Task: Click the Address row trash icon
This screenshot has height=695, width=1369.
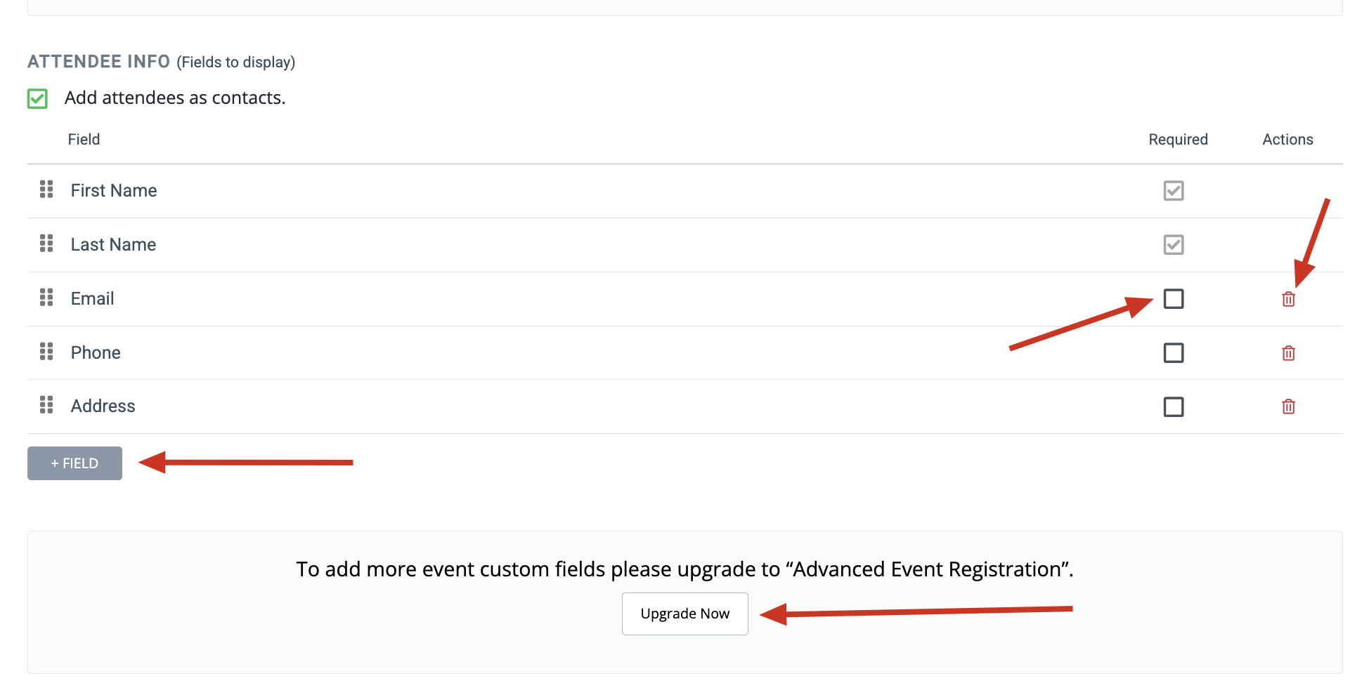Action: (1288, 406)
